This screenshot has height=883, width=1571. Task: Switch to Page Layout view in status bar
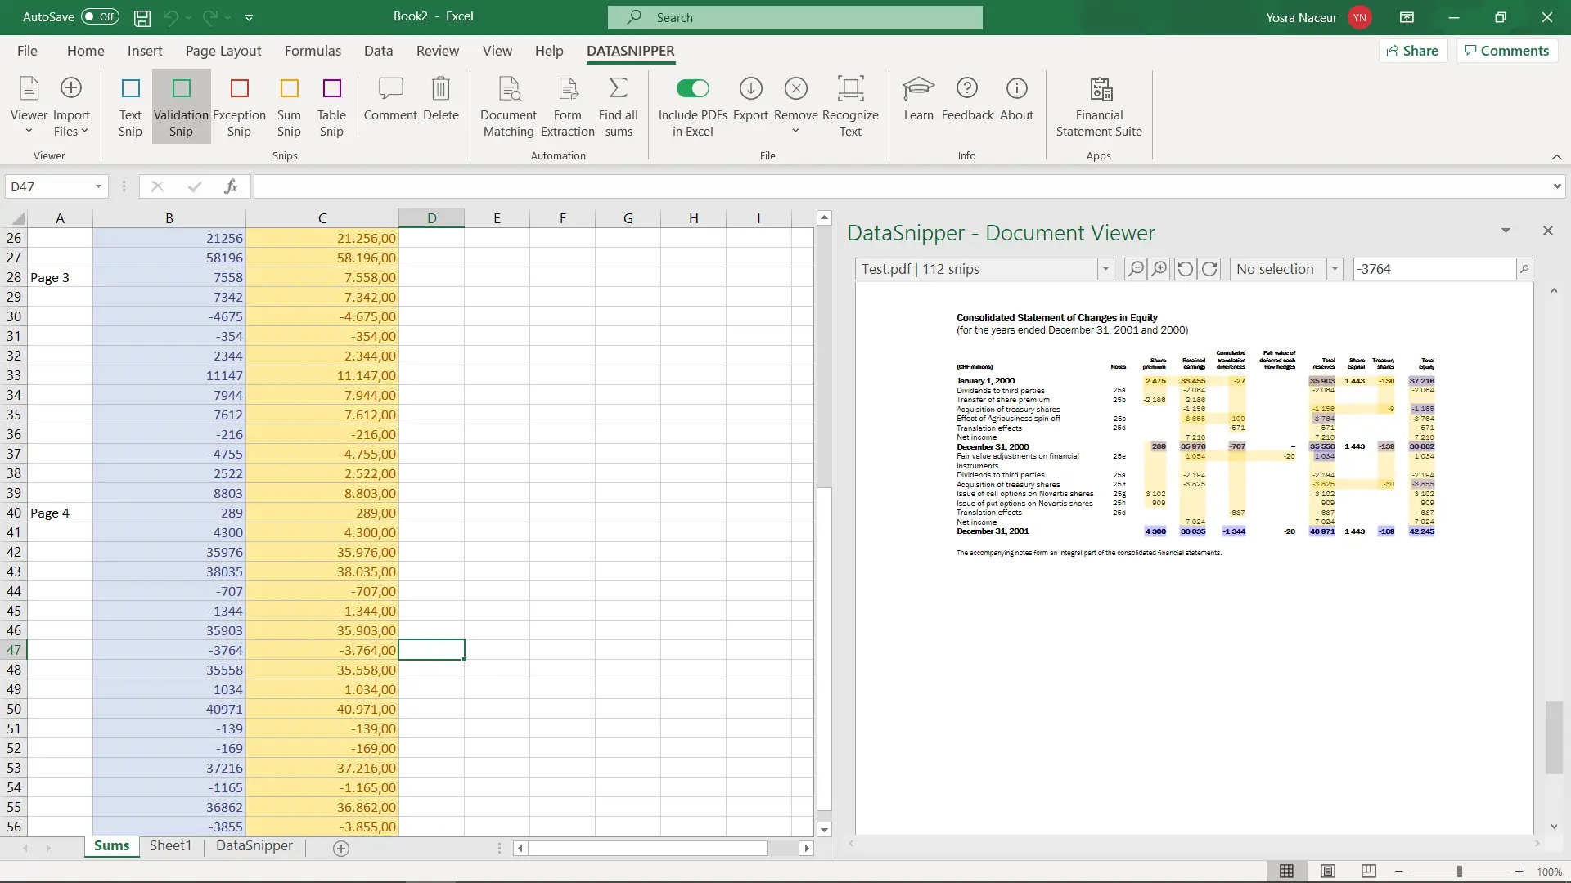[x=1328, y=872]
